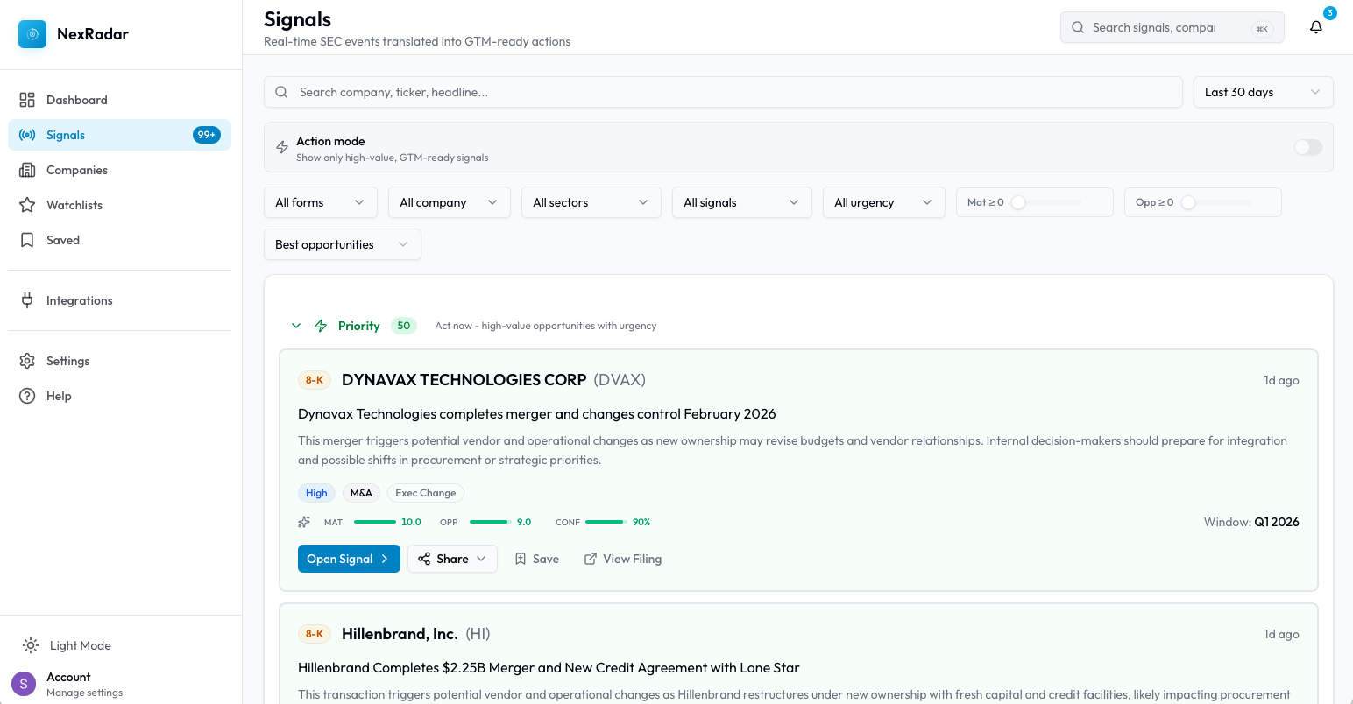Expand the All sectors filter
This screenshot has width=1353, height=704.
[x=591, y=202]
